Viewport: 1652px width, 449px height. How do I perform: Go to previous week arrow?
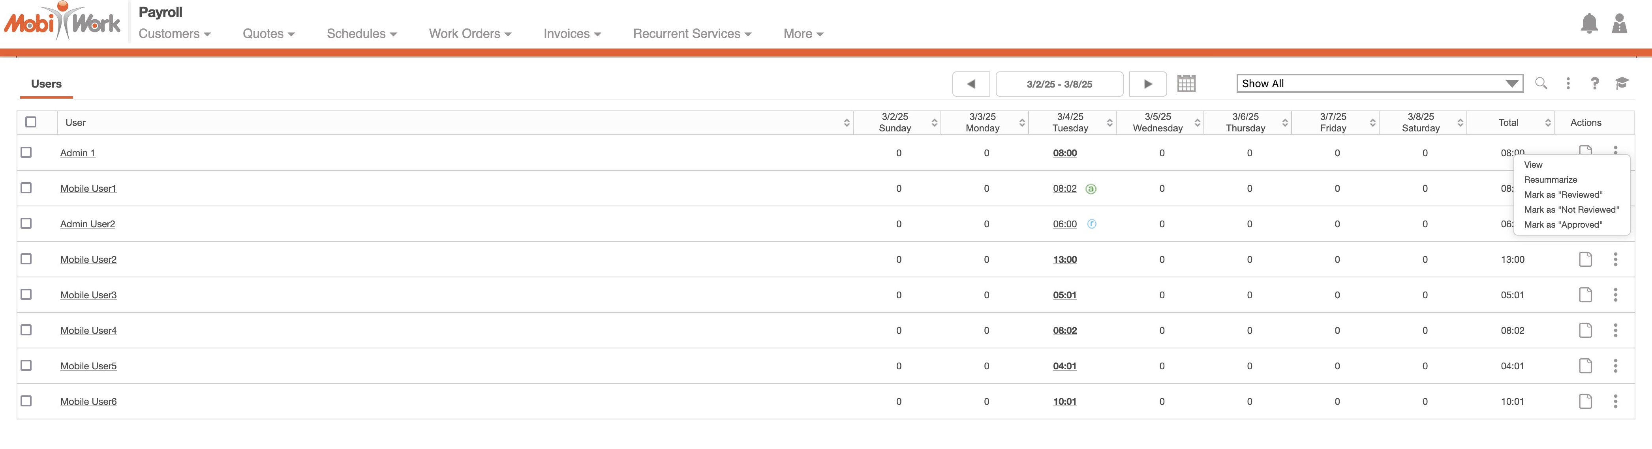click(x=970, y=84)
